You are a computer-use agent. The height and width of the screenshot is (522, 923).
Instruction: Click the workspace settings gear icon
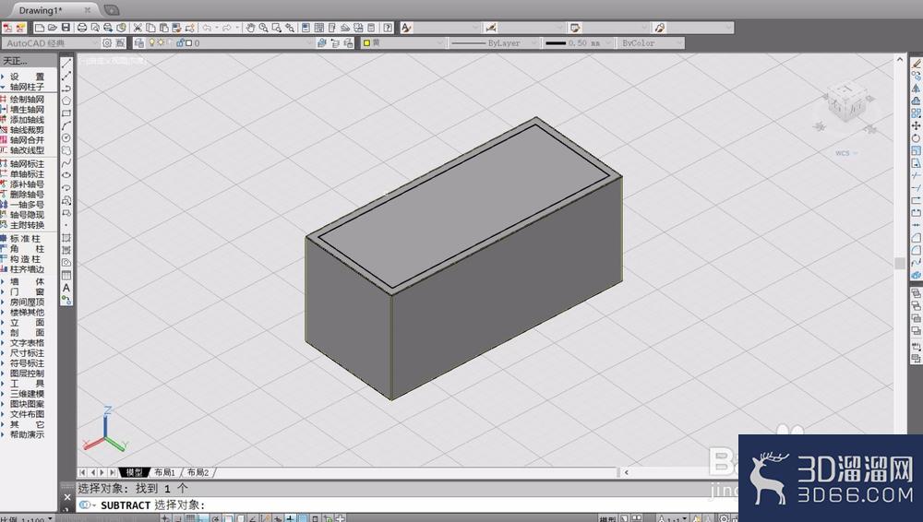(x=107, y=43)
